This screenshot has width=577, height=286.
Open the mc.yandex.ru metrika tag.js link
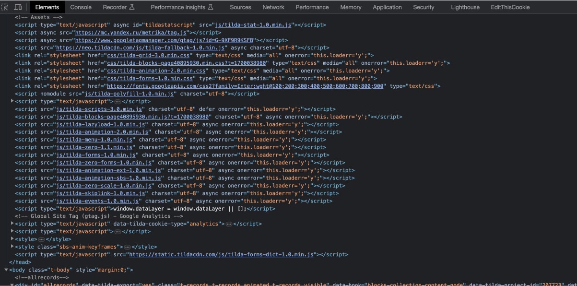coord(131,33)
